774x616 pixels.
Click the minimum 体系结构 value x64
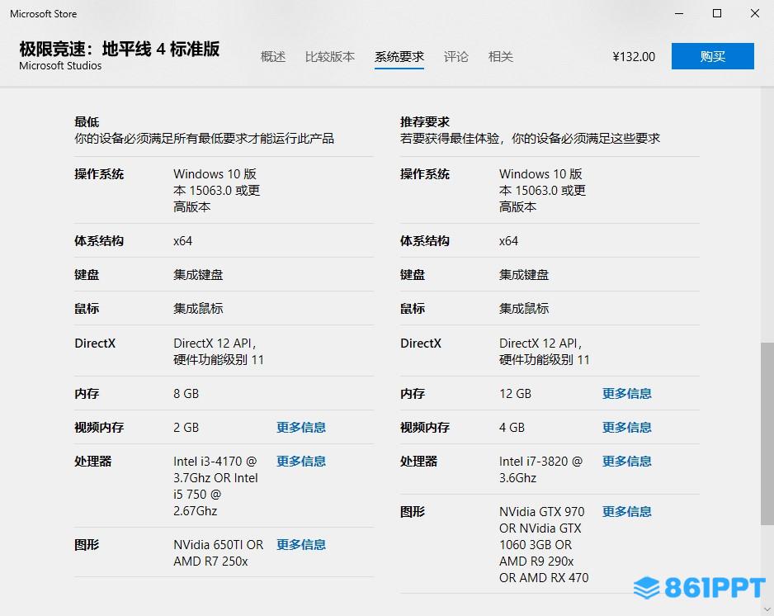[x=182, y=241]
